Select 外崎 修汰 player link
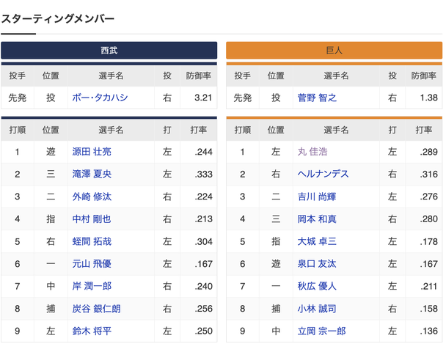The width and height of the screenshot is (446, 352). 92,197
